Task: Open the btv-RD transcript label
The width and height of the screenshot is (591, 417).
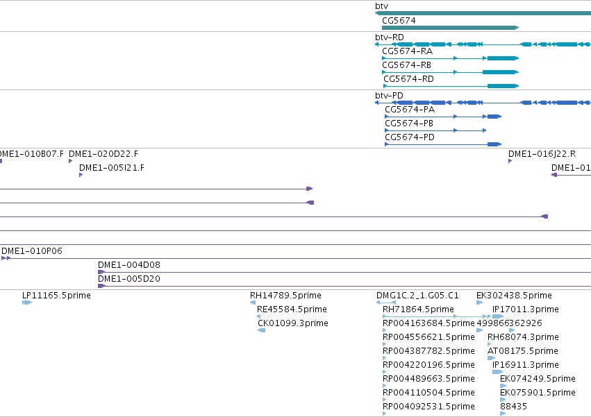Action: [390, 37]
